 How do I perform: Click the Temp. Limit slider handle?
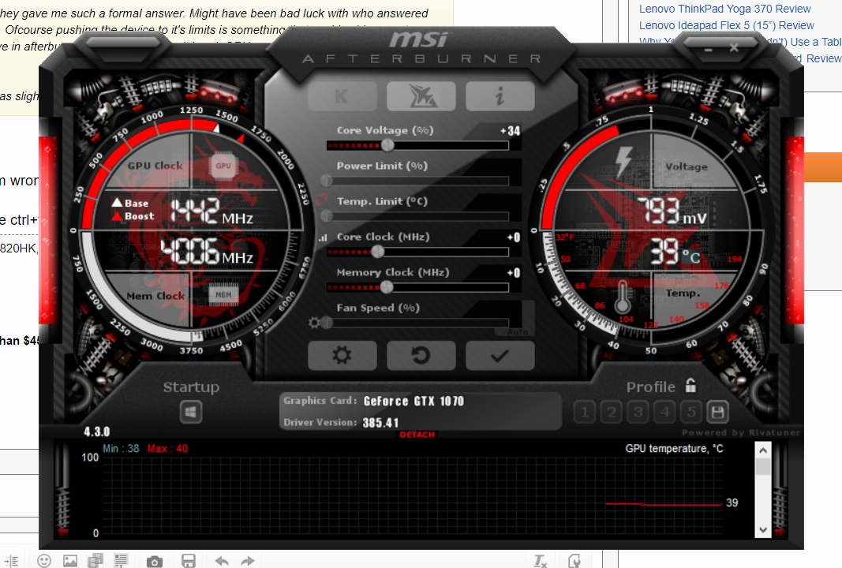(327, 216)
